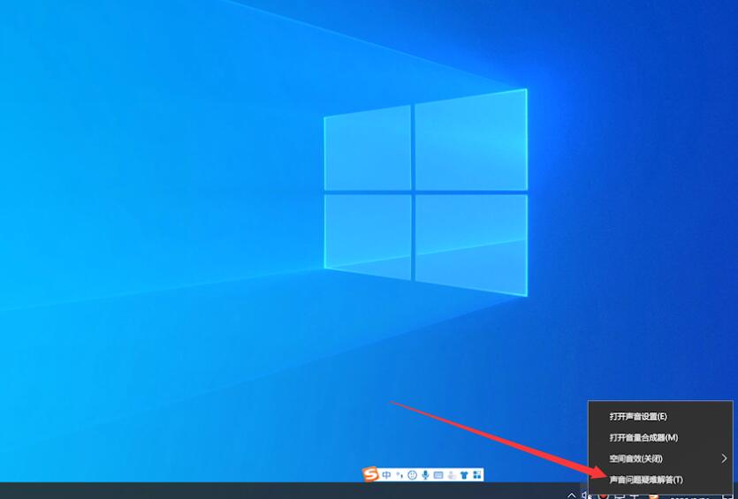Switch the Chinese/English mode via 中 icon

click(386, 475)
